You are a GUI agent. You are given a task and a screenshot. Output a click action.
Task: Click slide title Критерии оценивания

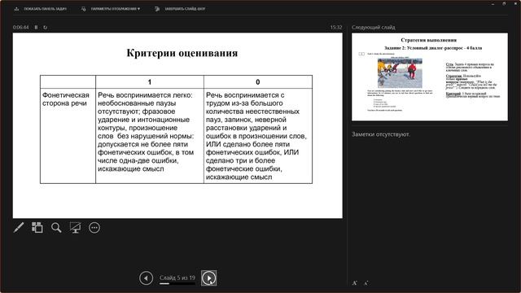[182, 53]
